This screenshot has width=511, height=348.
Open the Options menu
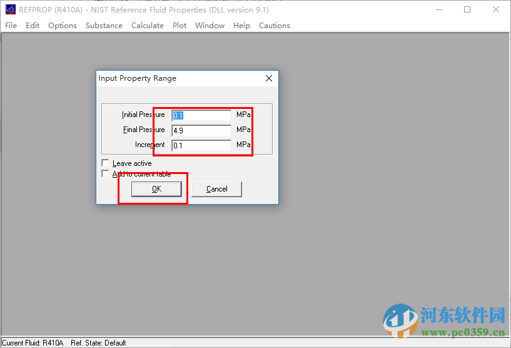click(x=63, y=26)
